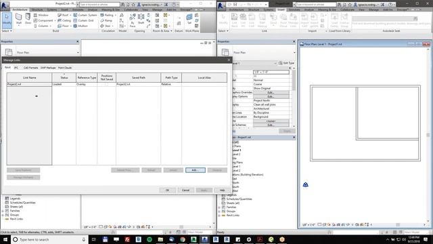Click the view scale field in Properties
Viewport: 433px width, 244px height.
click(271, 73)
